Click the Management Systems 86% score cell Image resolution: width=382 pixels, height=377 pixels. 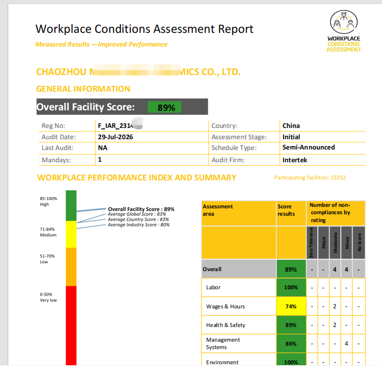coord(291,344)
